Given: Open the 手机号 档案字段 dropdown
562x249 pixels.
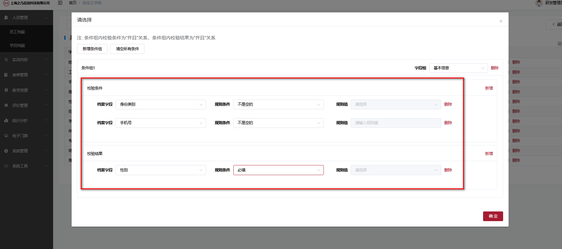Looking at the screenshot, I should click(161, 123).
